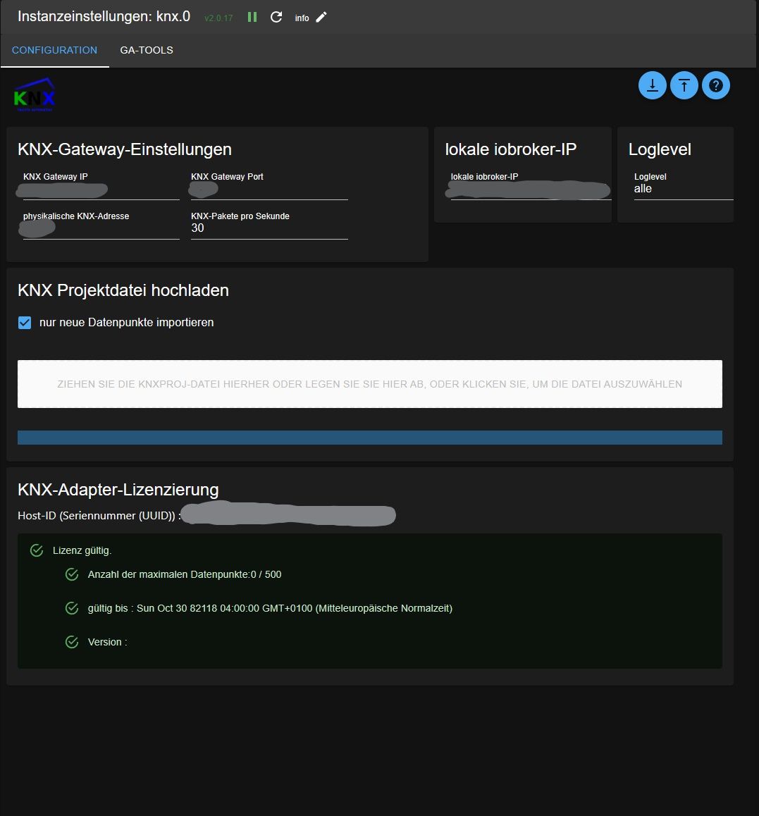Click the blue download configuration icon
Screen dimensions: 759x816
tap(653, 85)
